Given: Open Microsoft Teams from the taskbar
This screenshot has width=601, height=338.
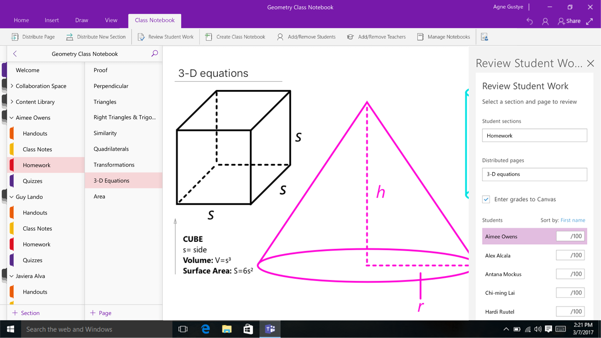Looking at the screenshot, I should 270,329.
